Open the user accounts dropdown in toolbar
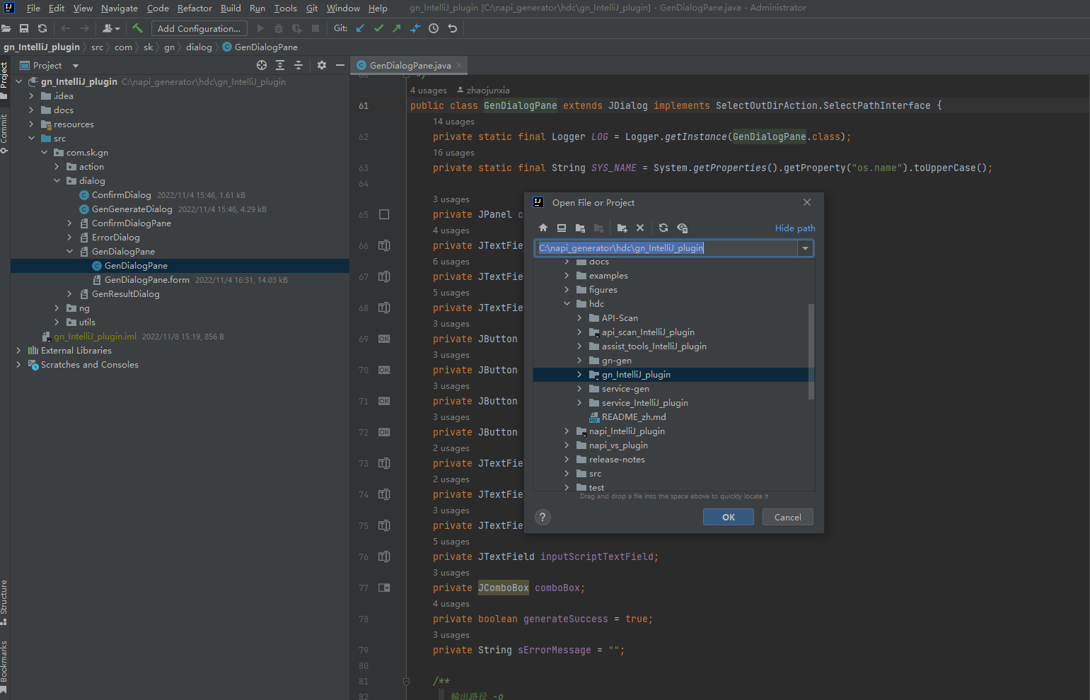The height and width of the screenshot is (700, 1090). 111,28
